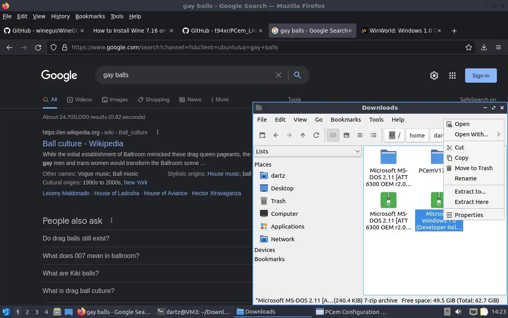The image size is (508, 318).
Task: Switch file manager to compact view
Action: tap(360, 135)
